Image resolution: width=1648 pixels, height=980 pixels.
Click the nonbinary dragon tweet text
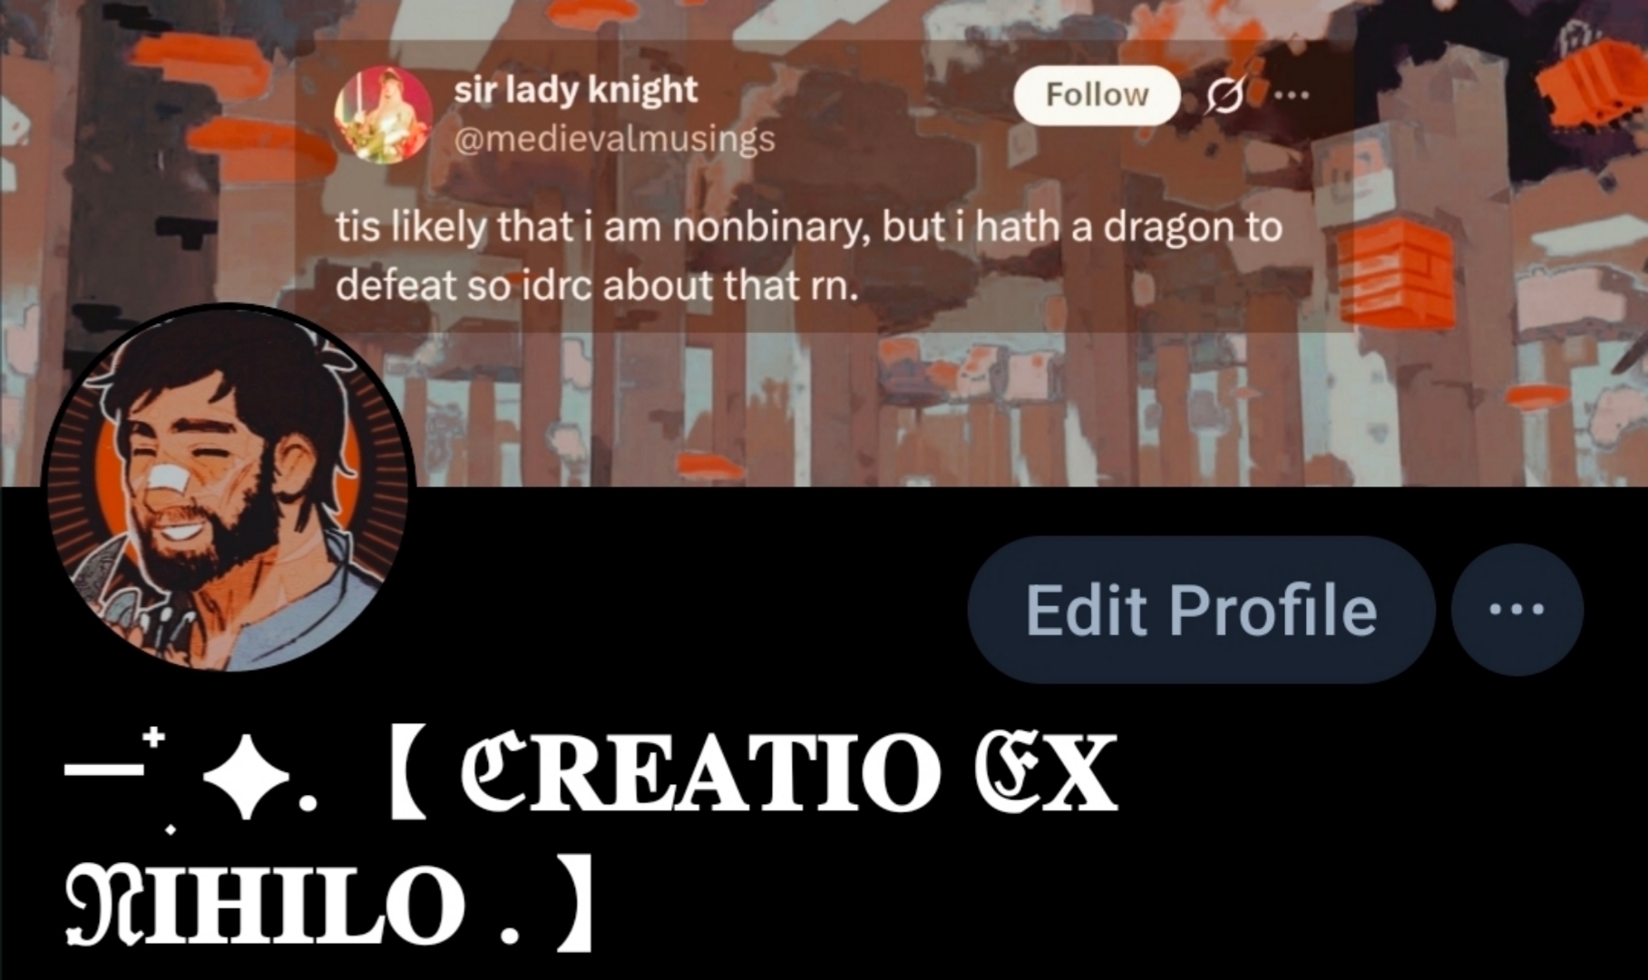point(808,256)
